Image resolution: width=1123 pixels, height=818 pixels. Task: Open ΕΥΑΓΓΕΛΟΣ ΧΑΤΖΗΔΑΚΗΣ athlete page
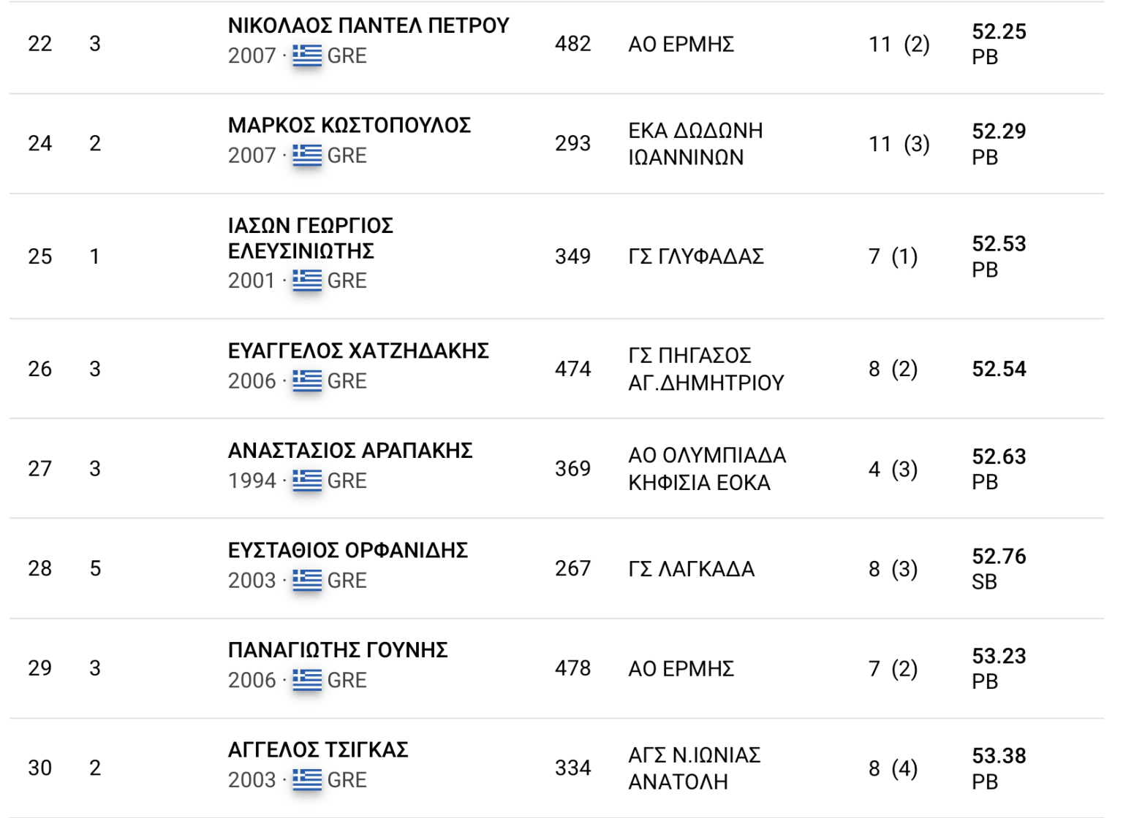tap(358, 351)
